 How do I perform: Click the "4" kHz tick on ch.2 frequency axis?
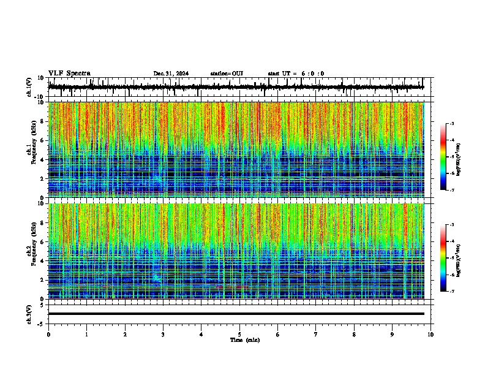43,261
